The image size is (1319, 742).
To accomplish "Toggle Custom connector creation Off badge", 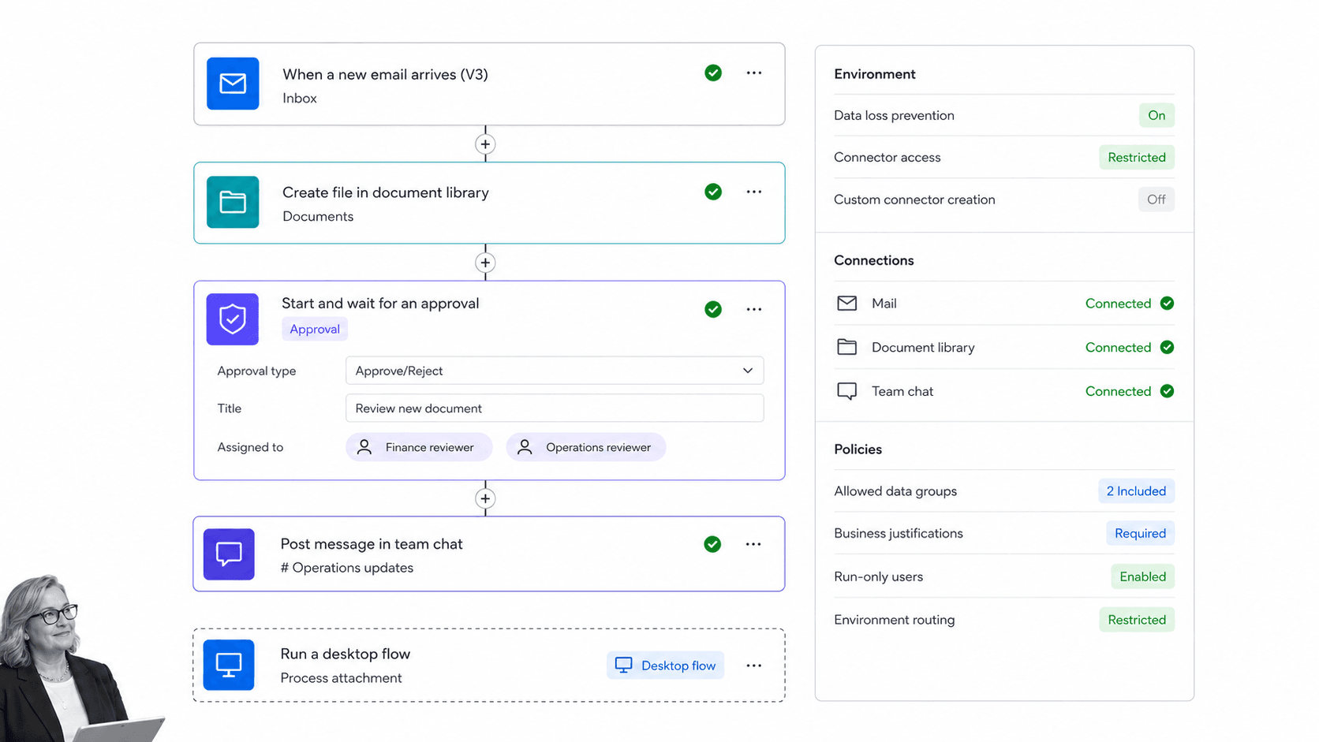I will pos(1156,199).
